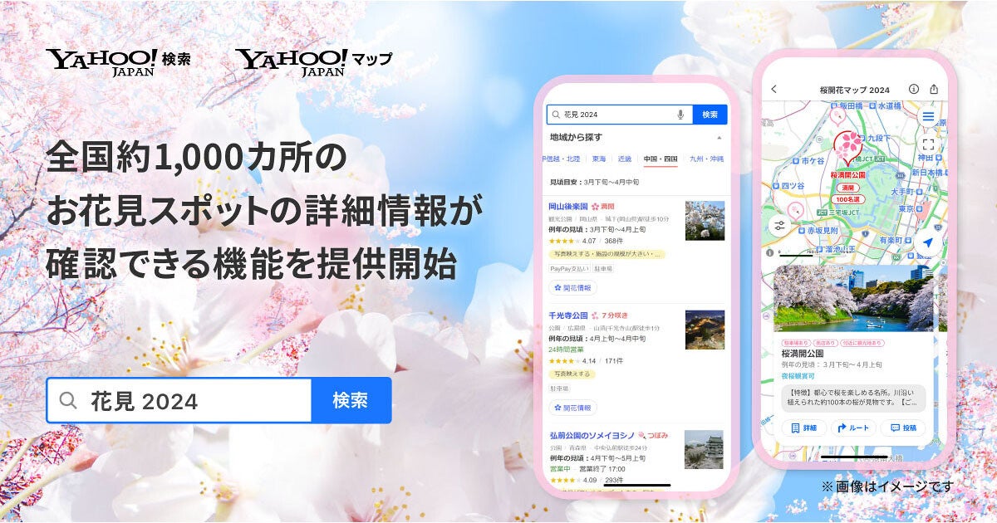Tap the microphone icon in the search bar
This screenshot has width=997, height=523.
(x=680, y=115)
